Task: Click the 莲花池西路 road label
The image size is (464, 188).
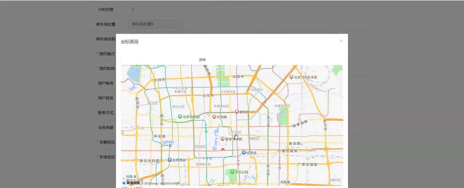Action: click(149, 160)
